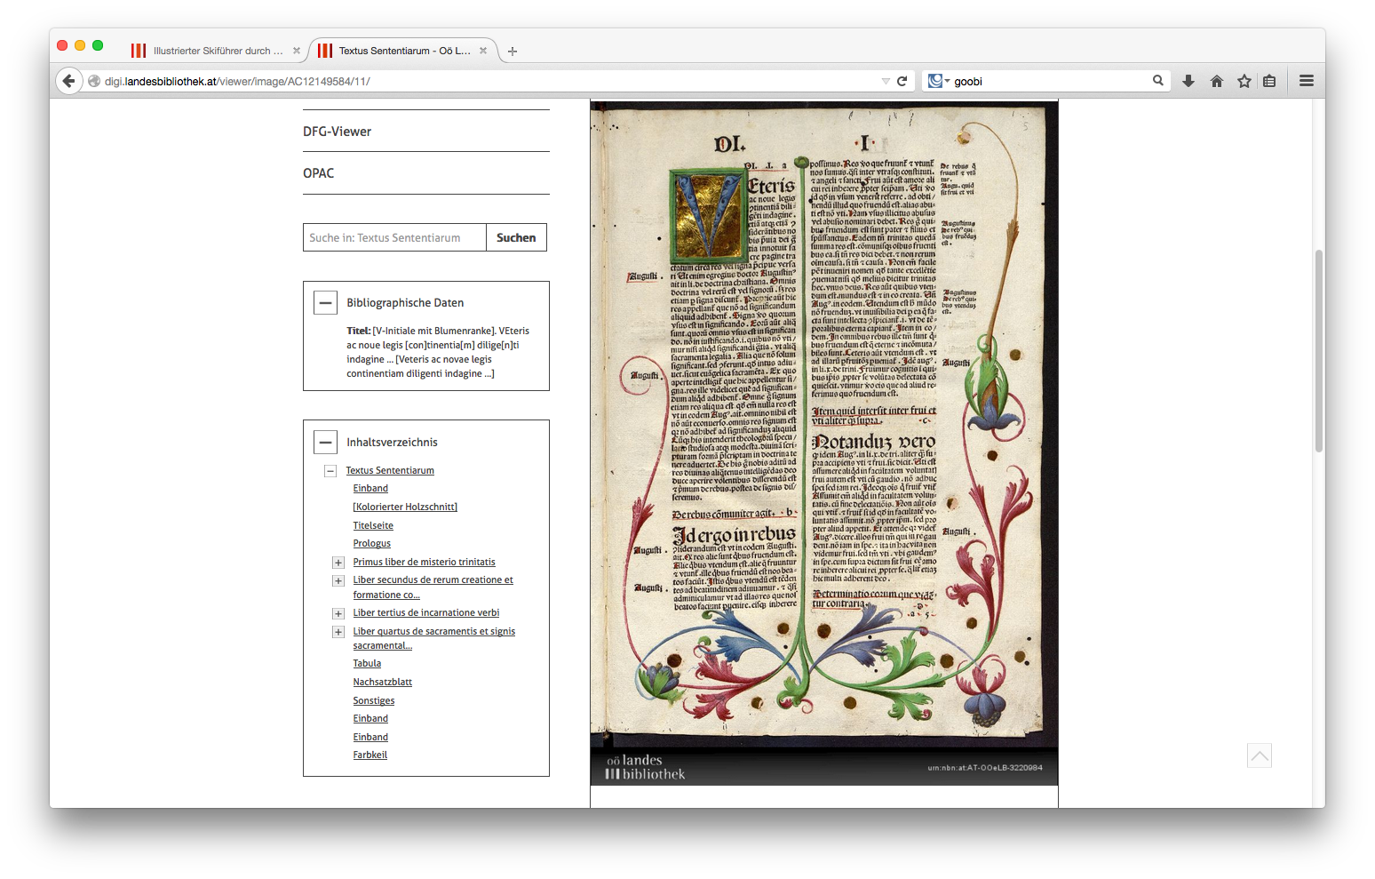The width and height of the screenshot is (1375, 879).
Task: Open the OPAC menu entry
Action: [x=318, y=173]
